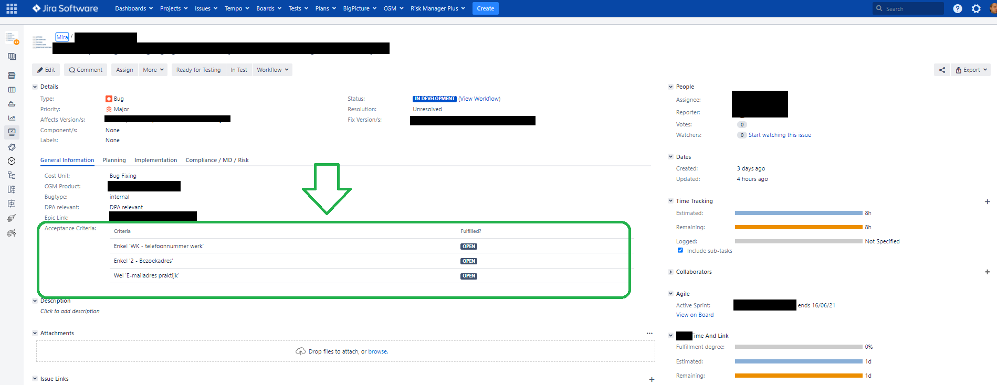Open the Risk Manager Plus menu
Screen dimensions: 997x385
438,8
